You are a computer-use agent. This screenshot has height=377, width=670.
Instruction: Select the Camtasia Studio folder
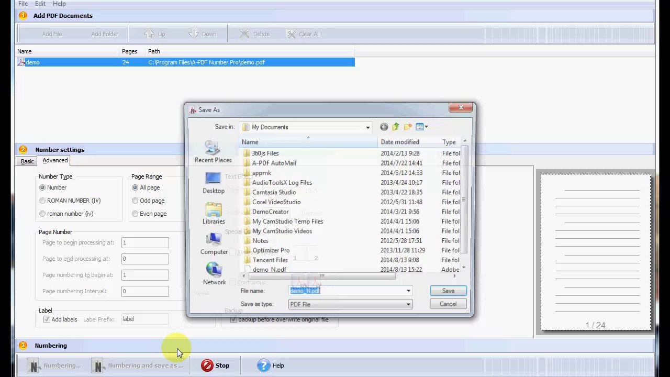pos(274,192)
